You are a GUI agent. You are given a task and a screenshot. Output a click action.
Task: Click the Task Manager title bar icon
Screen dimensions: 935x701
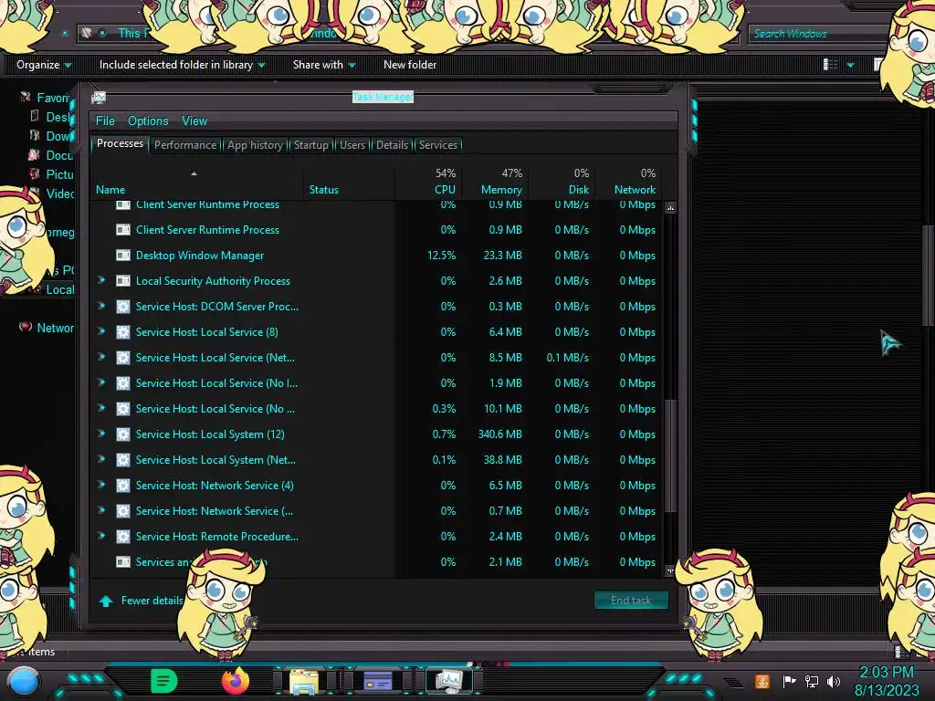99,97
